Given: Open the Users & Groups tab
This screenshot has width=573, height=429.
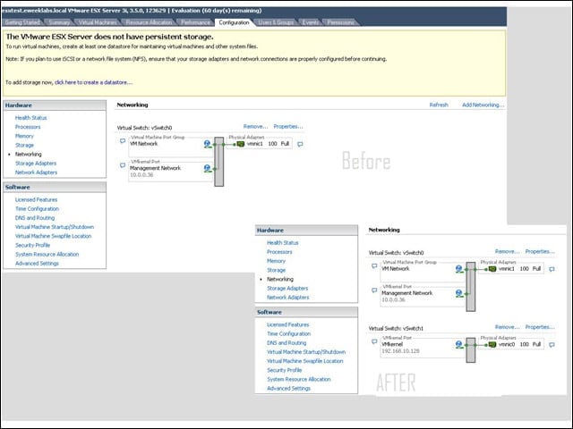Looking at the screenshot, I should (x=276, y=22).
